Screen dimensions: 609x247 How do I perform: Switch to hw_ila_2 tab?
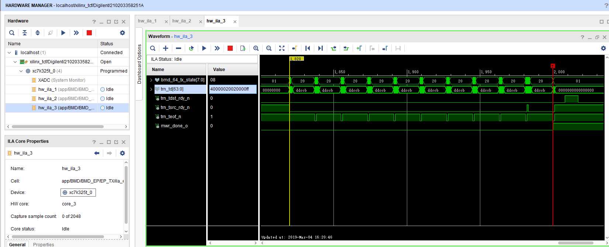click(x=181, y=21)
